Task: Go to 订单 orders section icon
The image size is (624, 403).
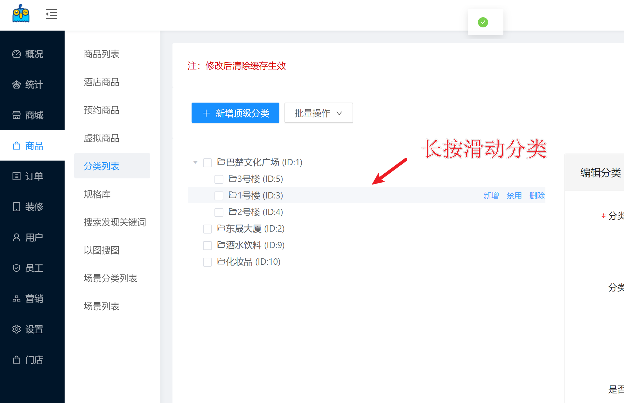Action: click(17, 176)
